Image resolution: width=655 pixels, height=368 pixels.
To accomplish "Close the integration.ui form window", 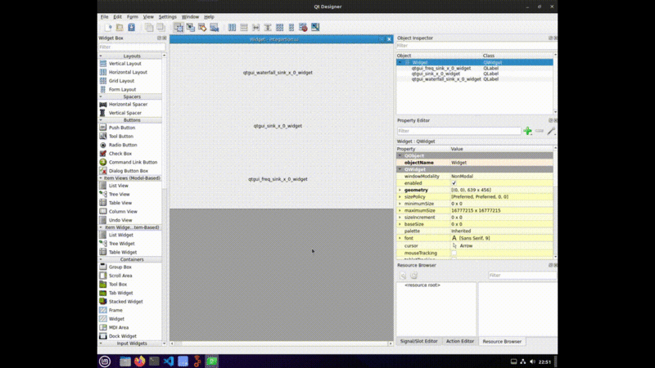I will (389, 39).
